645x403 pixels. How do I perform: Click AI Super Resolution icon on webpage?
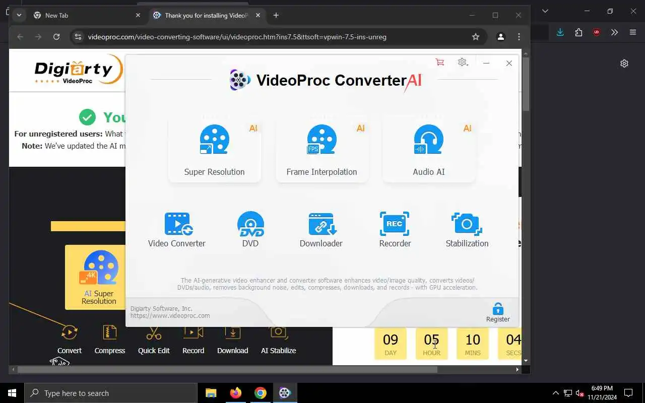coord(99,277)
